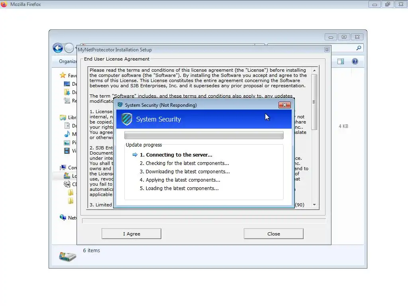Close the System Security dialog
This screenshot has height=306, width=408.
click(x=284, y=105)
